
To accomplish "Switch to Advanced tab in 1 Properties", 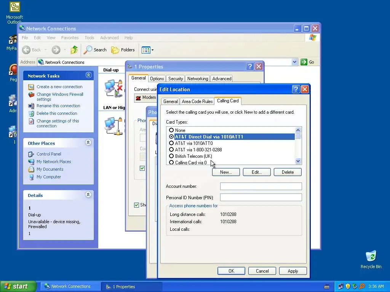I will coord(222,79).
